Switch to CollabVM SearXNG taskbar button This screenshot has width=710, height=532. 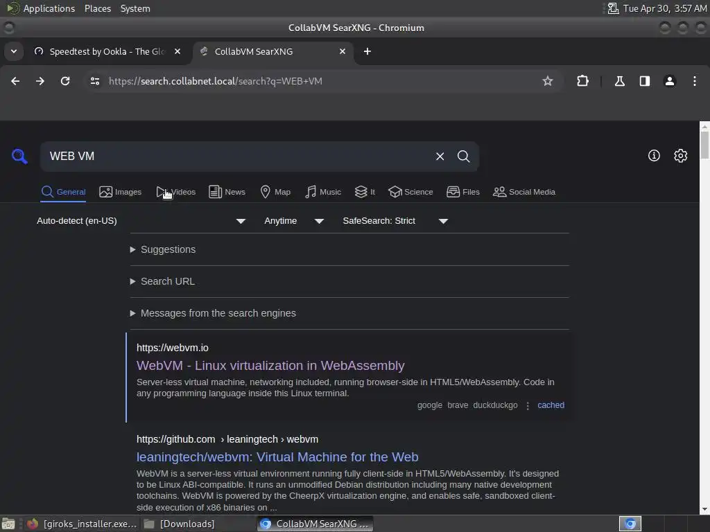tap(315, 524)
